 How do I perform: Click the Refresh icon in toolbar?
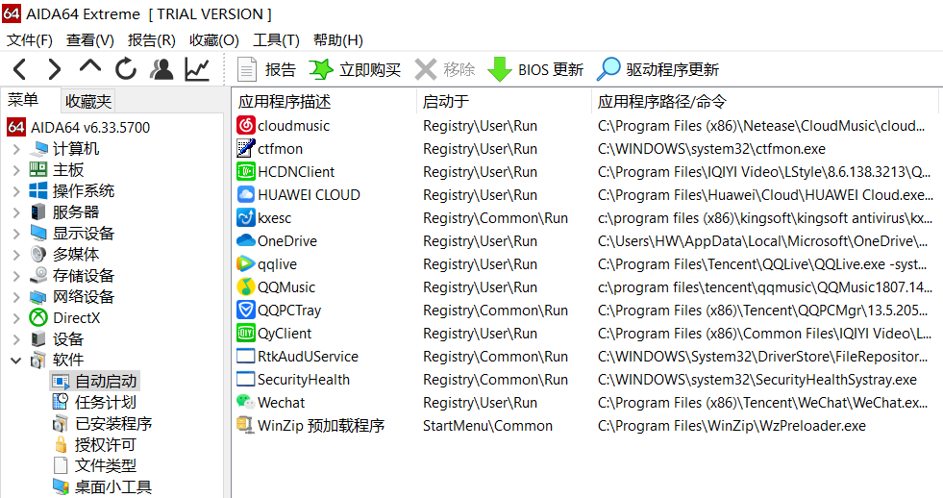point(126,69)
